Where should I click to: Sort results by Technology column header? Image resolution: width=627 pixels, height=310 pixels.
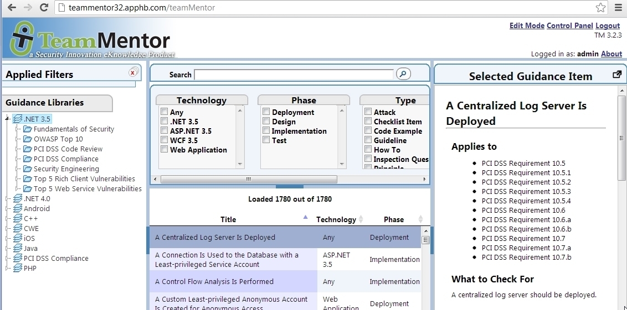point(336,219)
